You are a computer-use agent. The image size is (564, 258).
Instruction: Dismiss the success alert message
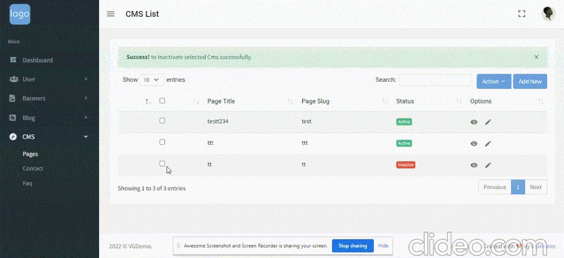pyautogui.click(x=536, y=57)
